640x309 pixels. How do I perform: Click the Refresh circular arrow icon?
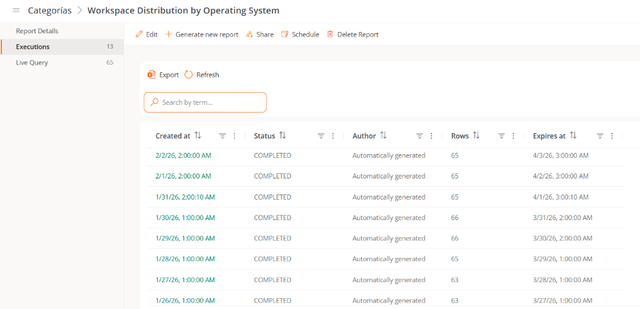pos(189,75)
